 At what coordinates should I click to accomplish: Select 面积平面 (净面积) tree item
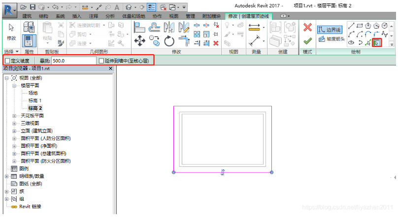[39, 146]
